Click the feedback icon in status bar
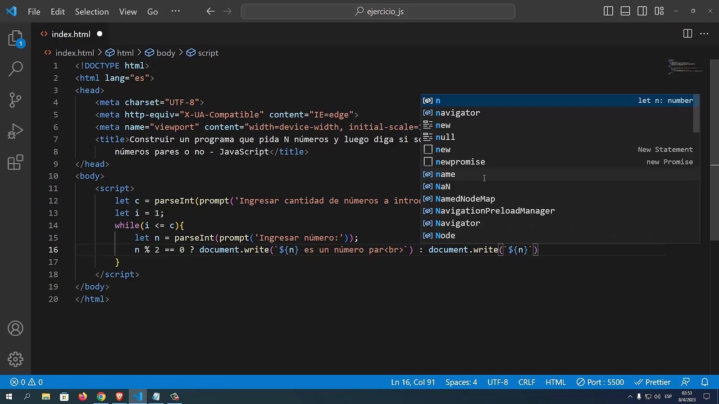 click(x=685, y=382)
